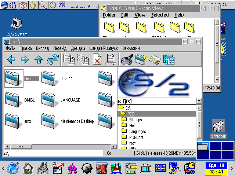The image size is (235, 176).
Task: Open the Правка menu
Action: pyautogui.click(x=26, y=48)
